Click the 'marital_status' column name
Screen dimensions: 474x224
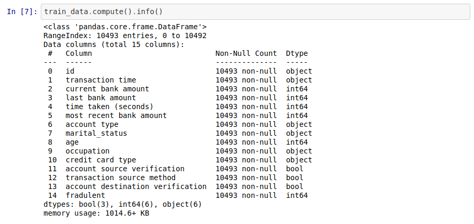coord(97,133)
